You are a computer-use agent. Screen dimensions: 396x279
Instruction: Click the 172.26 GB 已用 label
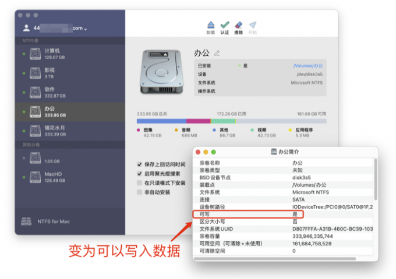[x=231, y=114]
